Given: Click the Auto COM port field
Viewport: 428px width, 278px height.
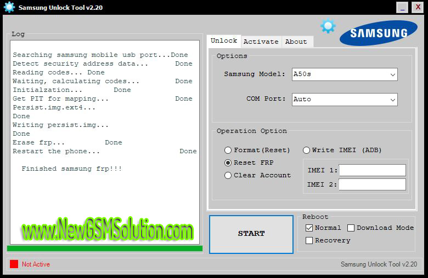Looking at the screenshot, I should 345,100.
